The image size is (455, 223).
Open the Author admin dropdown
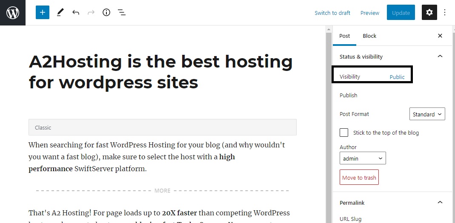pyautogui.click(x=363, y=158)
